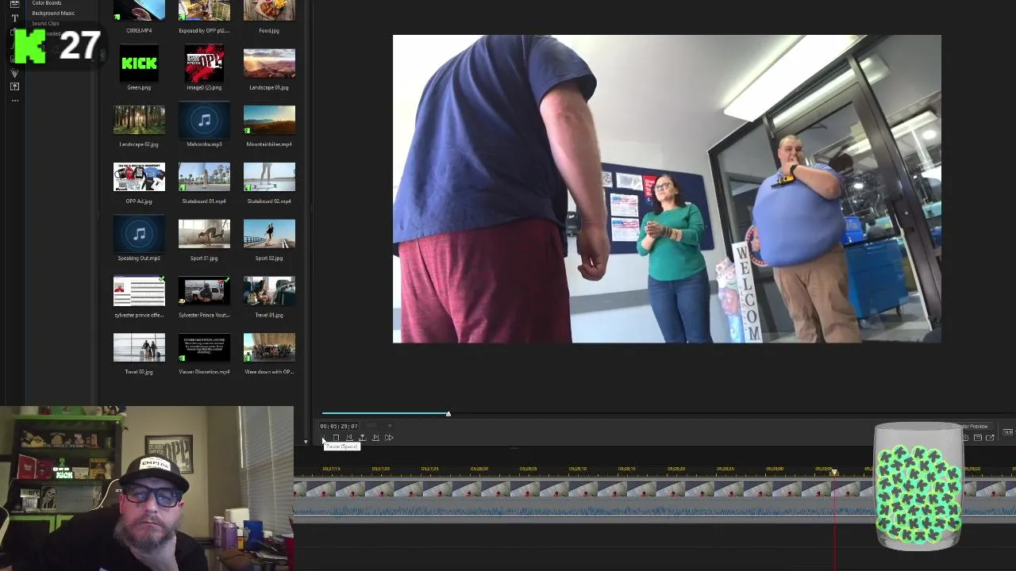Select the Travel 02.jpg thumbnail

pyautogui.click(x=139, y=348)
